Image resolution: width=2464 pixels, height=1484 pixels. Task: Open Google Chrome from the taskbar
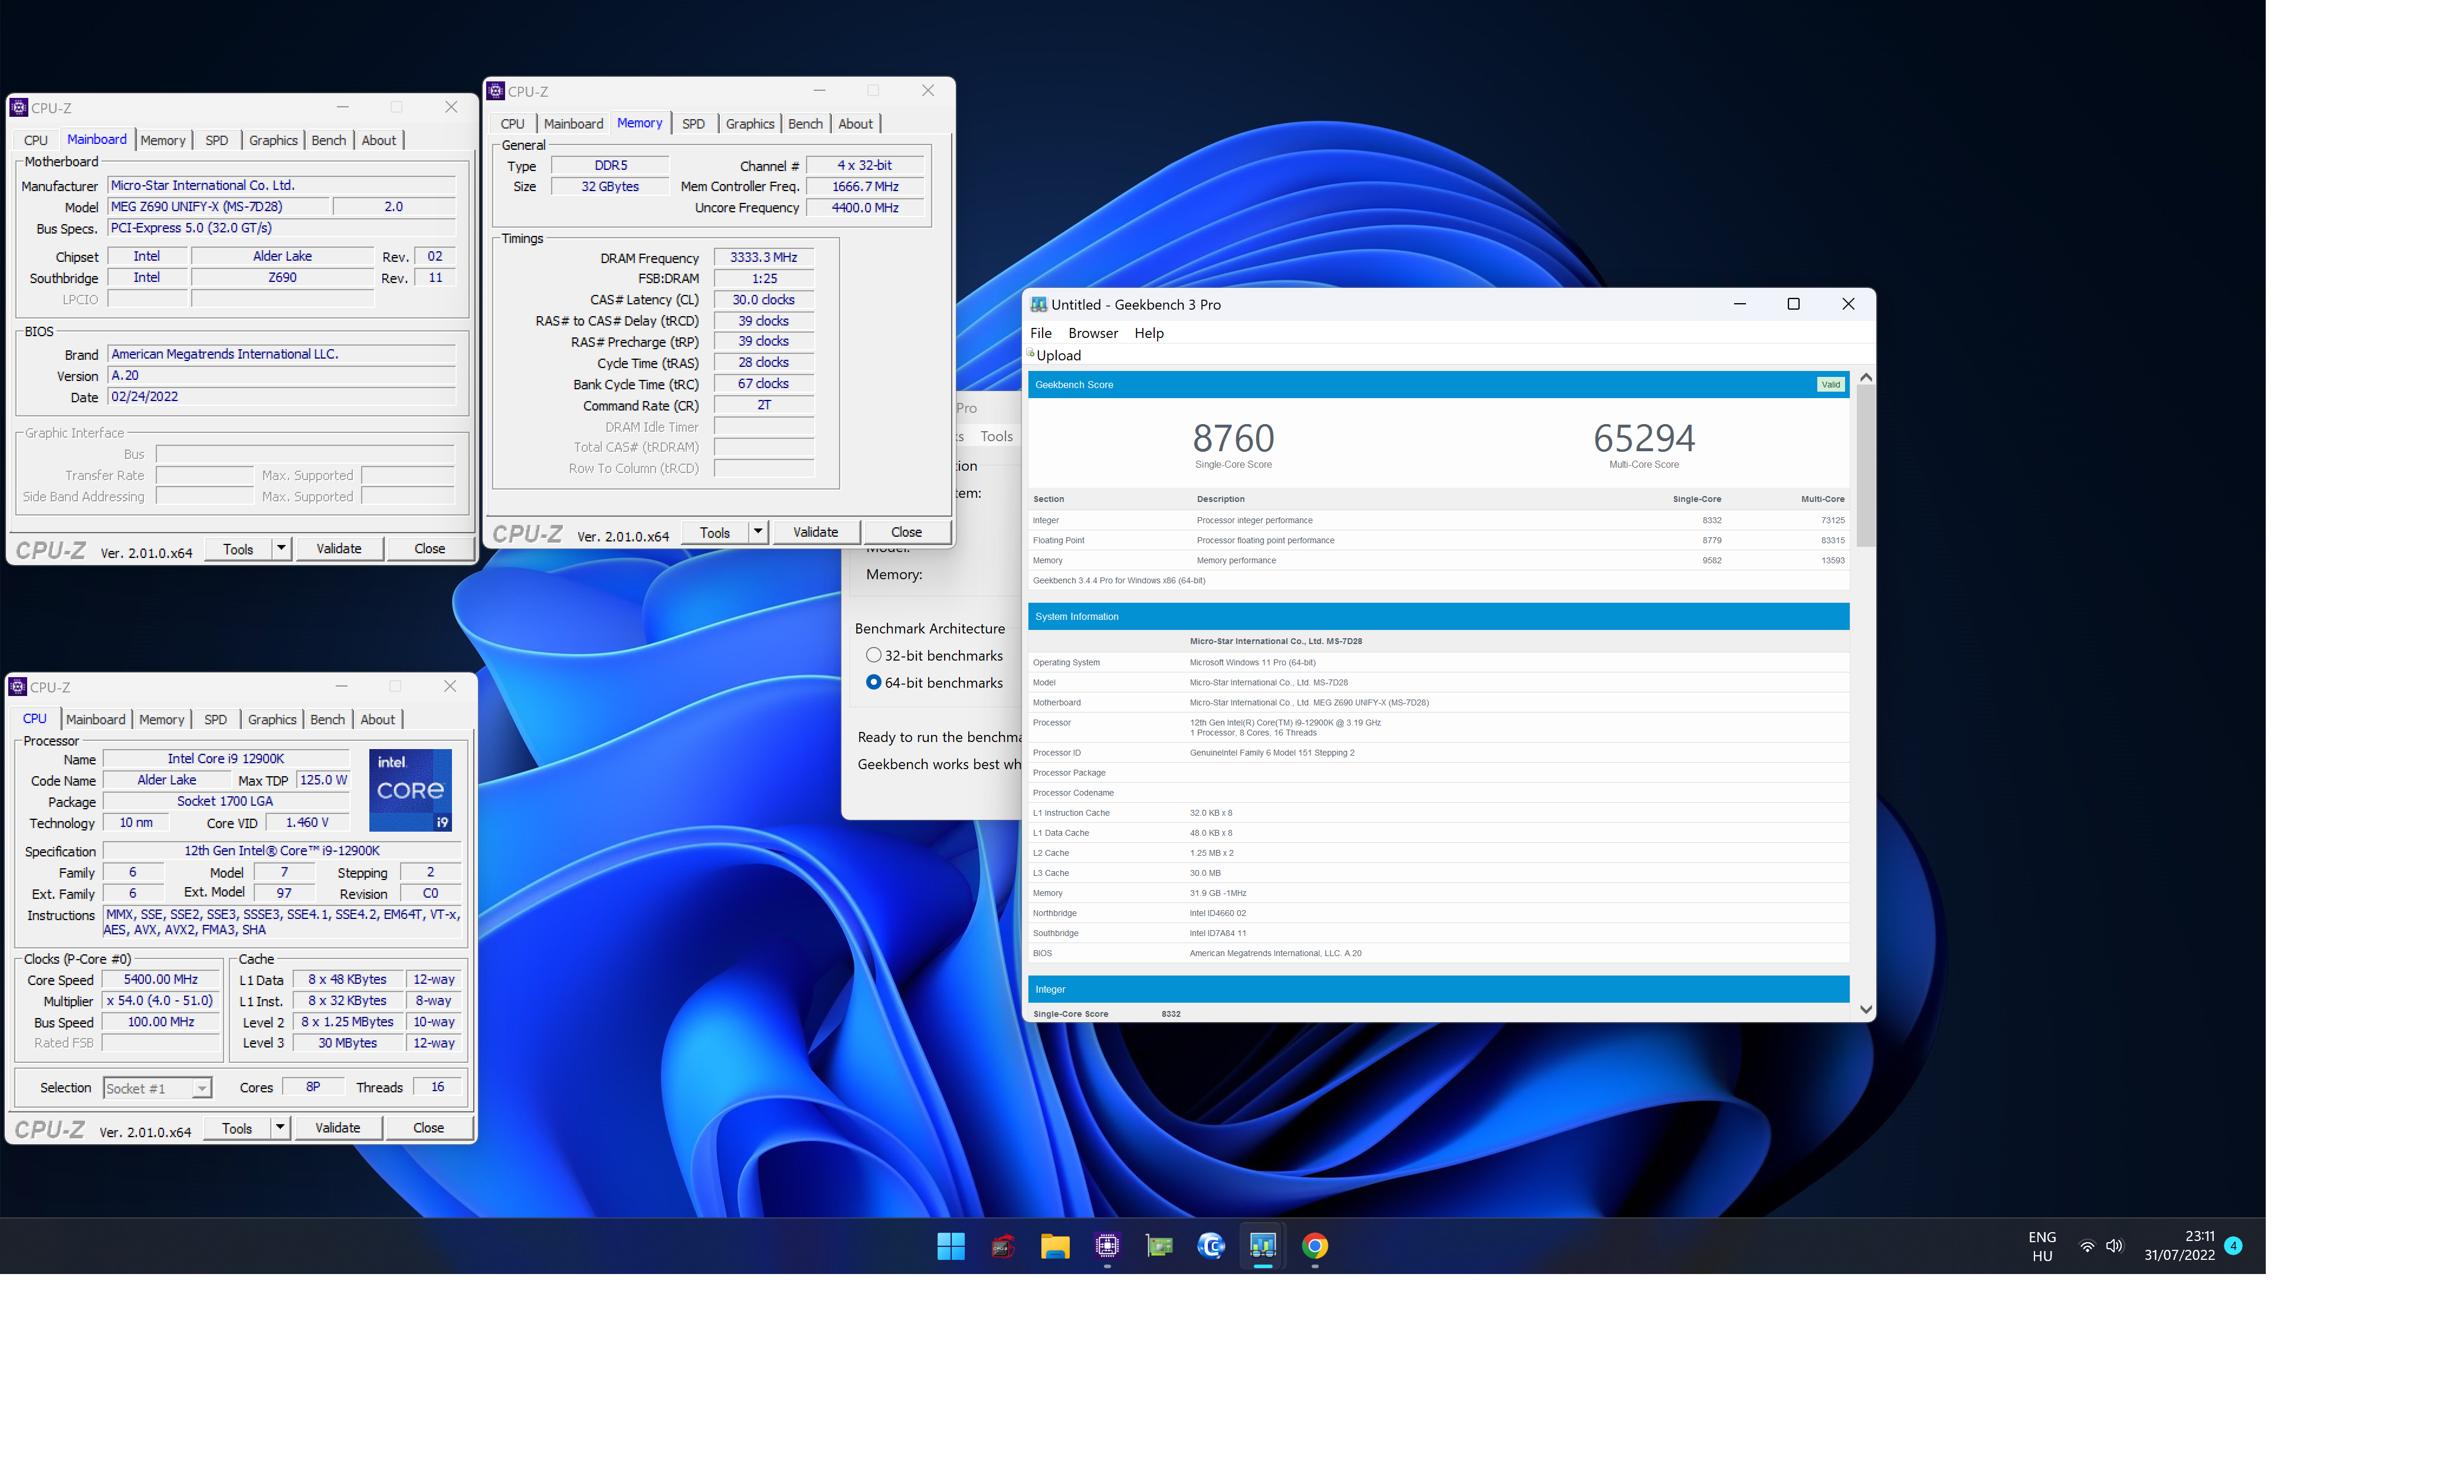point(1315,1246)
